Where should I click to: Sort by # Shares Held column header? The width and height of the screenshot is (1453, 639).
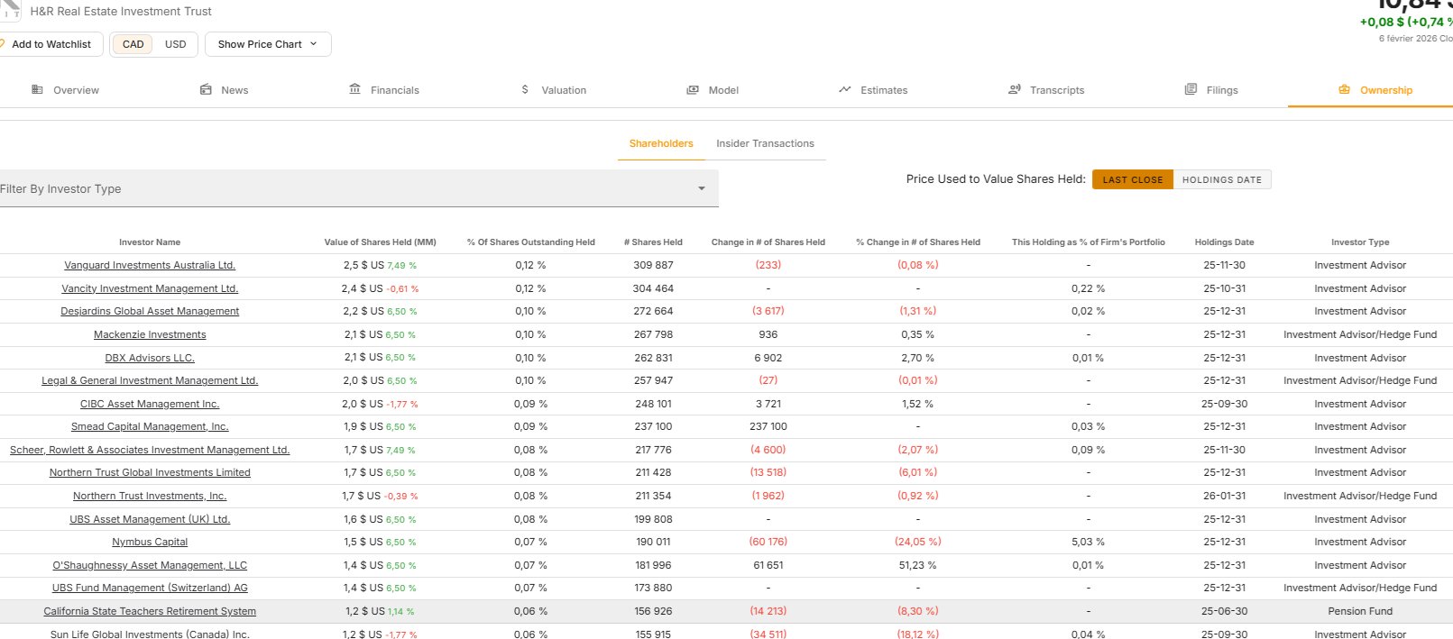653,242
